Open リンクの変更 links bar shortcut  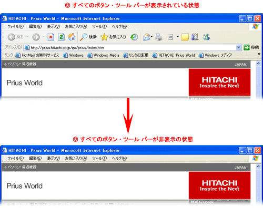pos(136,55)
